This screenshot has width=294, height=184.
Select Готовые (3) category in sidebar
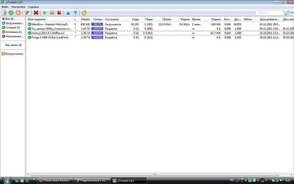(13, 28)
